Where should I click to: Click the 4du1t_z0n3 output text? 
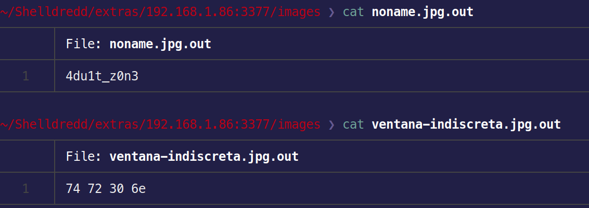tap(103, 77)
